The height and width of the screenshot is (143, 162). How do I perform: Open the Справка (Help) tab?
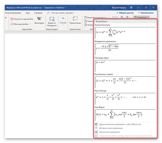point(38,13)
